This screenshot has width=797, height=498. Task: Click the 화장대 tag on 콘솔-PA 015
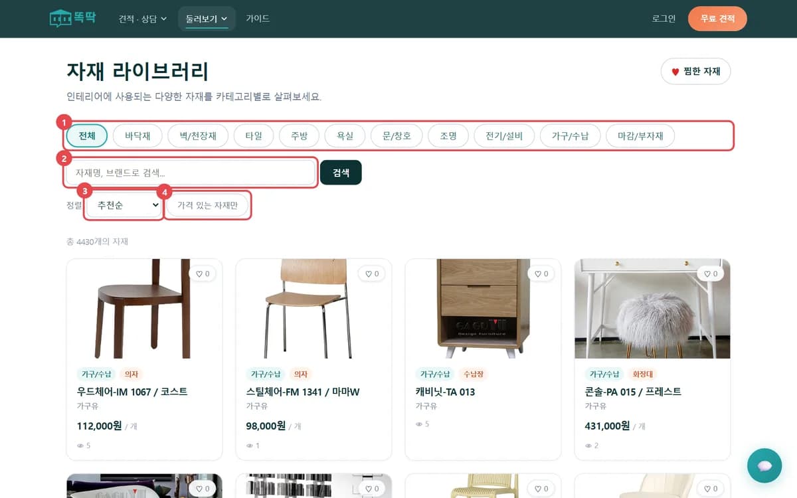[643, 374]
